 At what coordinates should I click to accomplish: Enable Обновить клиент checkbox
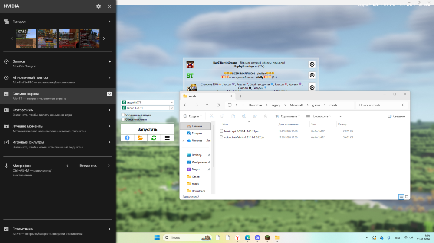point(123,119)
